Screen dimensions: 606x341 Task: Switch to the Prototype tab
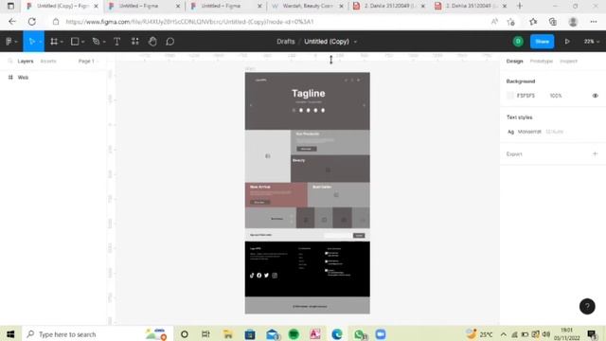(541, 61)
